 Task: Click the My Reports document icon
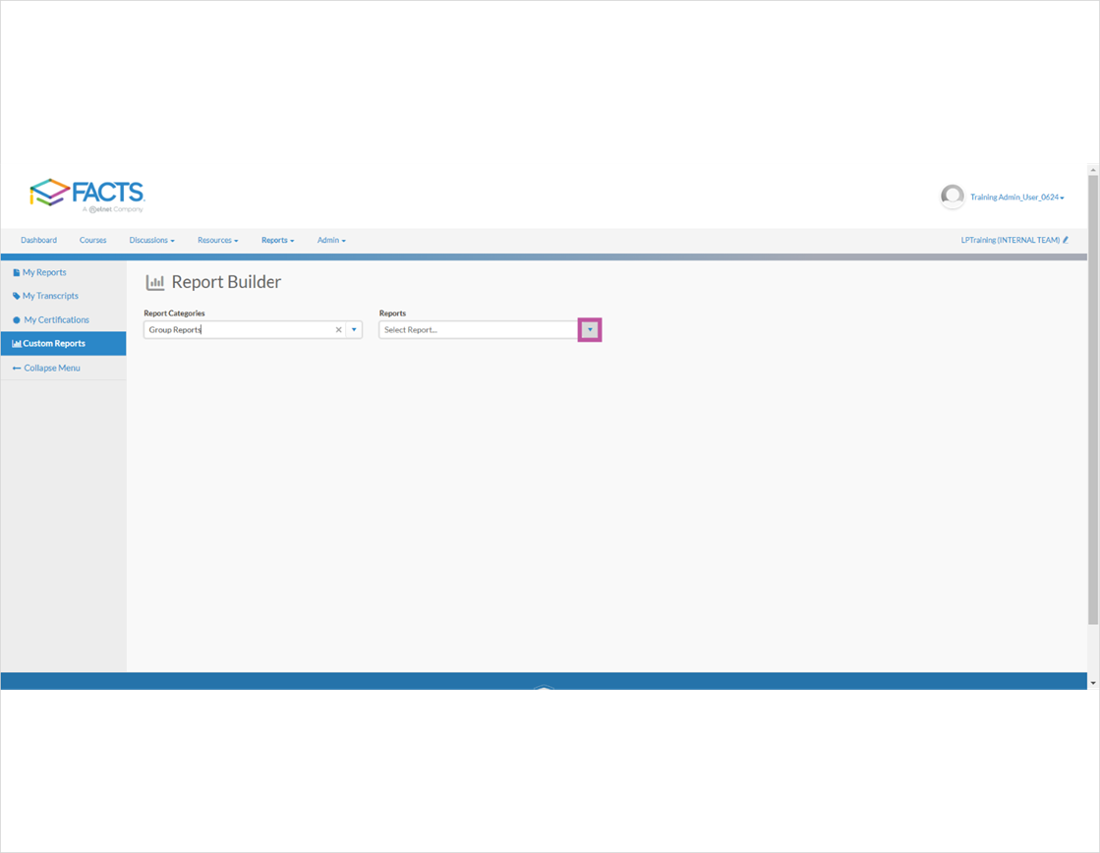pos(16,272)
